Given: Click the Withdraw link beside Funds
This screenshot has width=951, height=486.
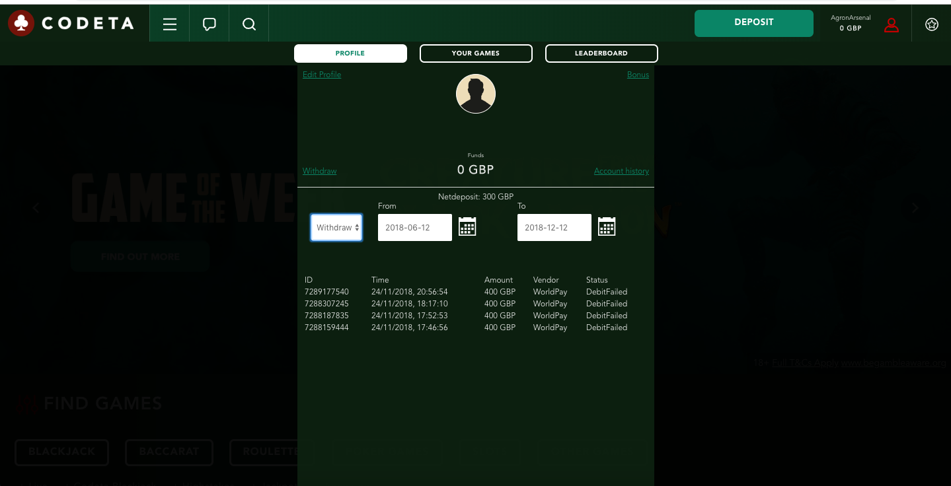Looking at the screenshot, I should [x=320, y=171].
